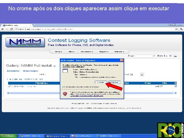Viewport: 184px width, 138px height.
Task: Open the N1MM-Full gallery filename link
Action: coord(24,86)
